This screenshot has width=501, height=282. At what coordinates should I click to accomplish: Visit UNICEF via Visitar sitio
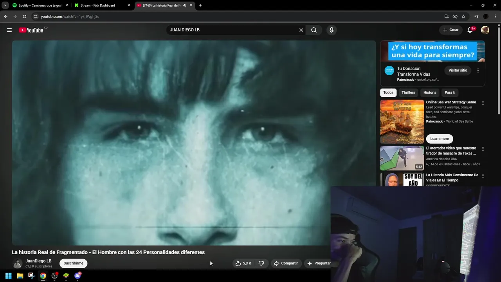pyautogui.click(x=458, y=70)
